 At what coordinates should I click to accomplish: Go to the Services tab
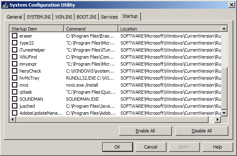[x=109, y=17]
